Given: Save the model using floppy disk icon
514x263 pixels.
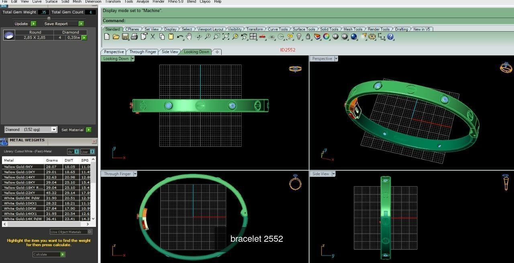Looking at the screenshot, I should coord(125,36).
